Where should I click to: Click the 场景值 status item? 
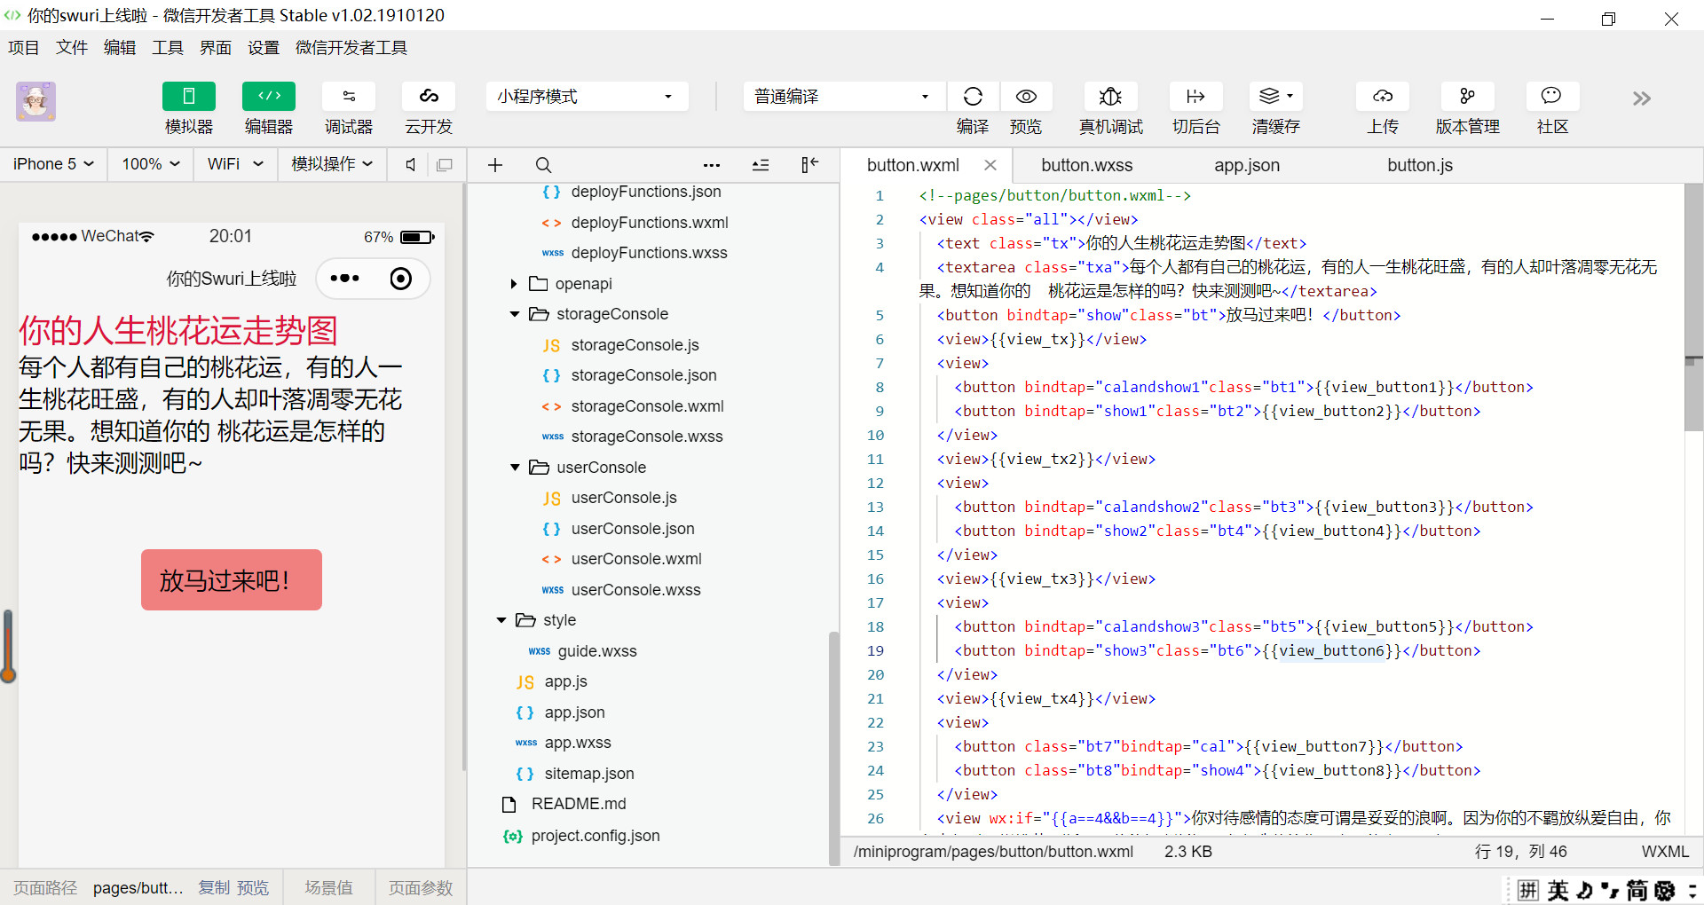pos(328,888)
